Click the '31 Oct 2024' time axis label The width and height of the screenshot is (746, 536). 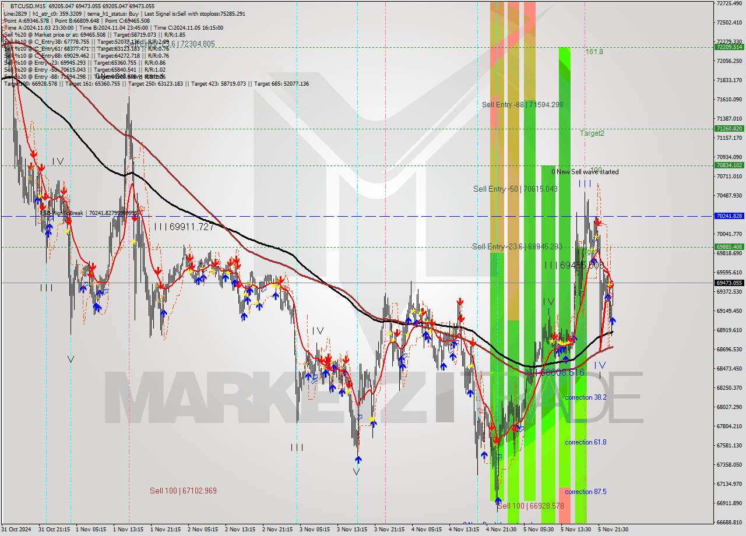point(16,530)
